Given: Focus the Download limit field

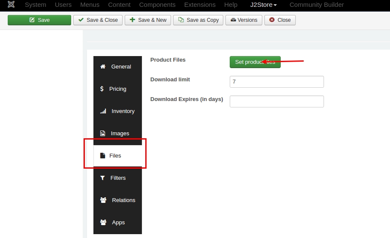Looking at the screenshot, I should coord(277,82).
